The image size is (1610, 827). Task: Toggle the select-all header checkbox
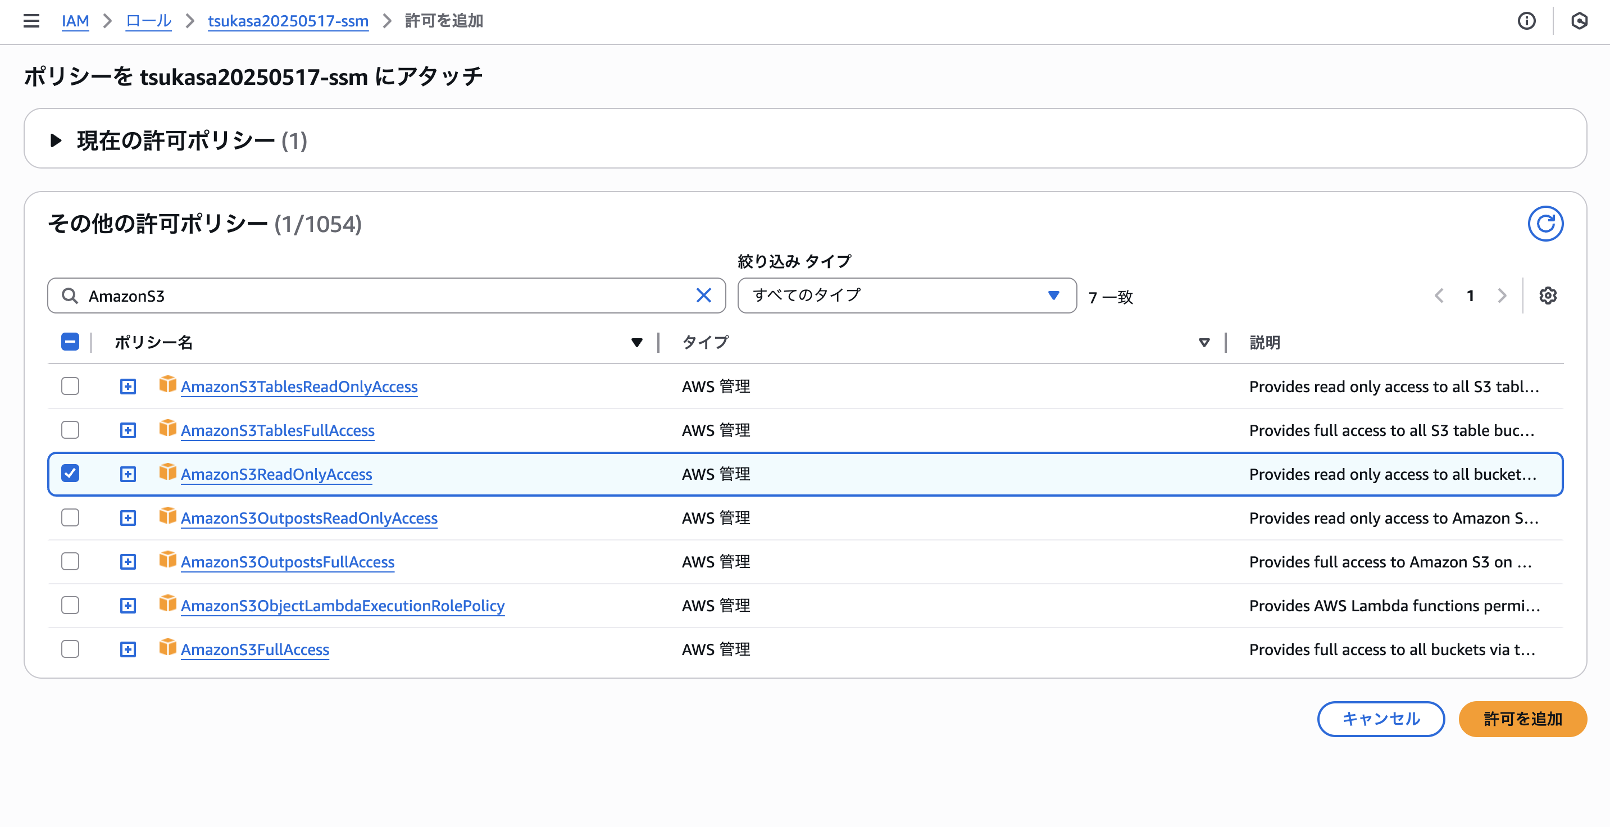click(70, 342)
